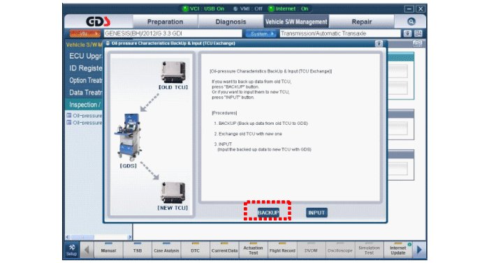
Task: Open the DTC toolbar item
Action: [195, 250]
